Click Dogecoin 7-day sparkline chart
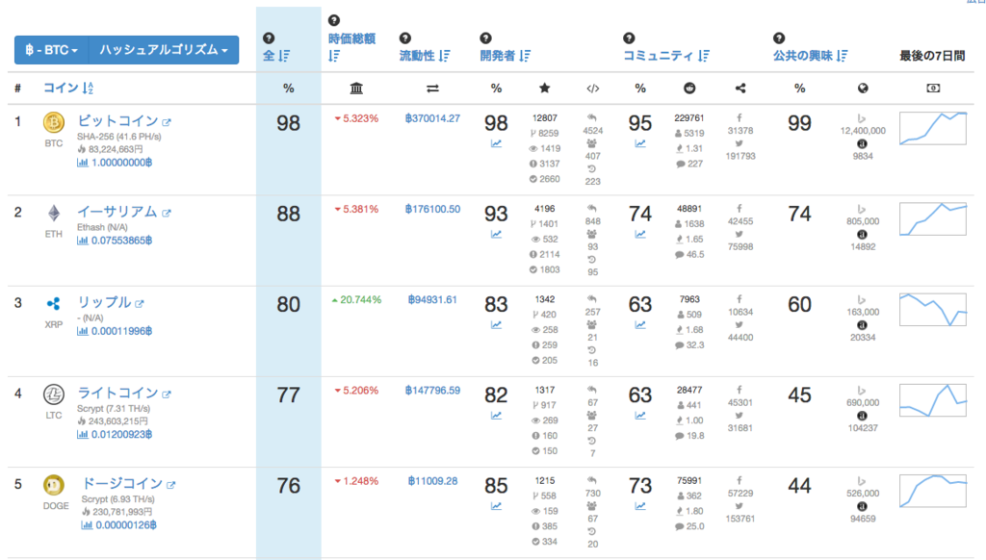The image size is (986, 560). 932,490
